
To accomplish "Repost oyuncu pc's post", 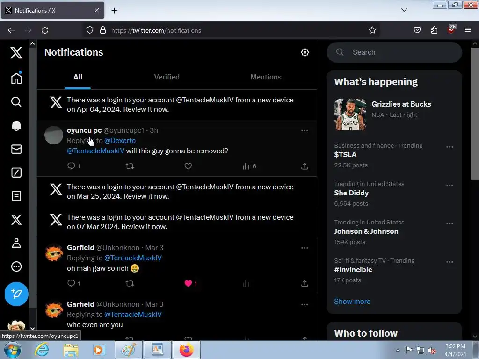I will coord(130,166).
